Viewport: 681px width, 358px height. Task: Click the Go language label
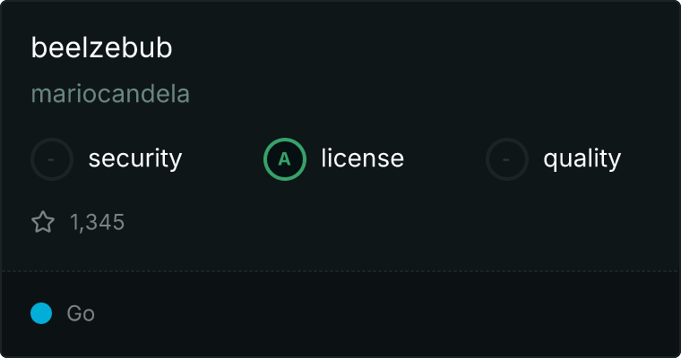point(81,313)
